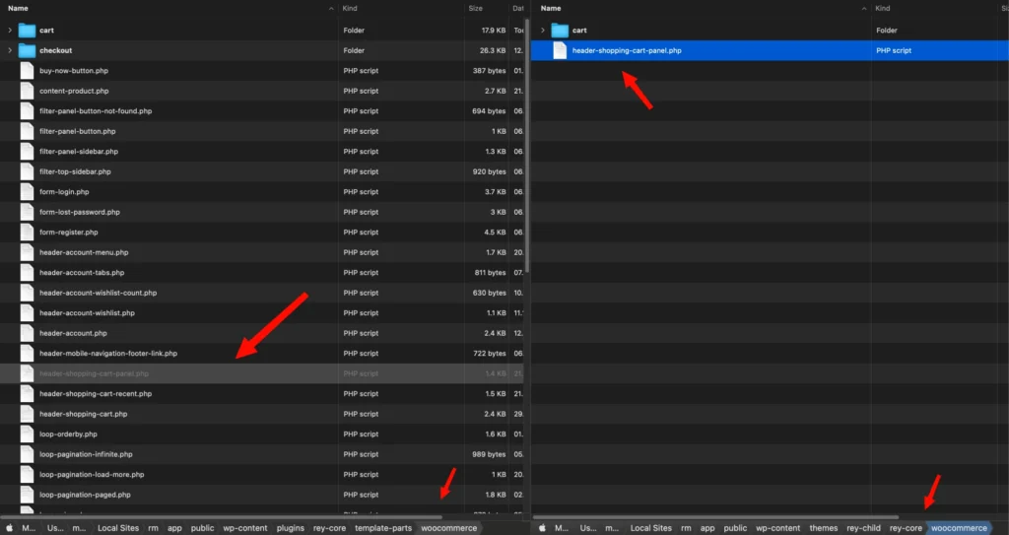Go to highlighted woocommerce in right path bar
This screenshot has height=535, width=1009.
tap(959, 528)
